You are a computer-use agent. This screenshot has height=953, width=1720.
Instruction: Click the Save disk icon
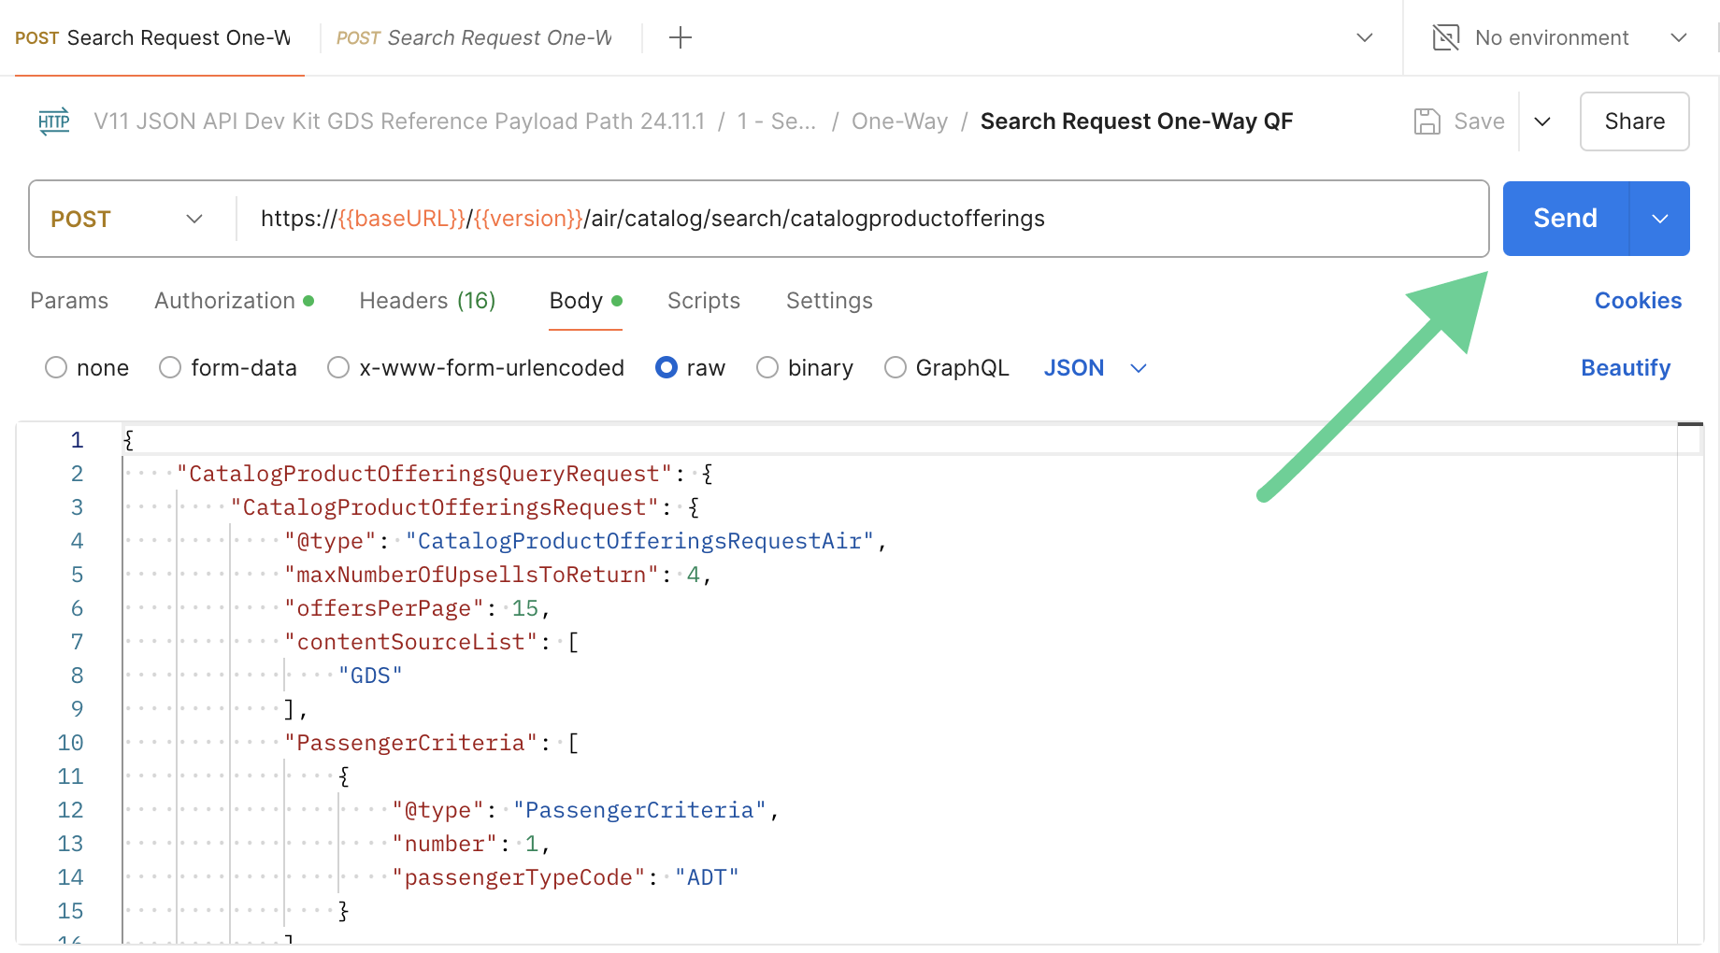pyautogui.click(x=1426, y=121)
